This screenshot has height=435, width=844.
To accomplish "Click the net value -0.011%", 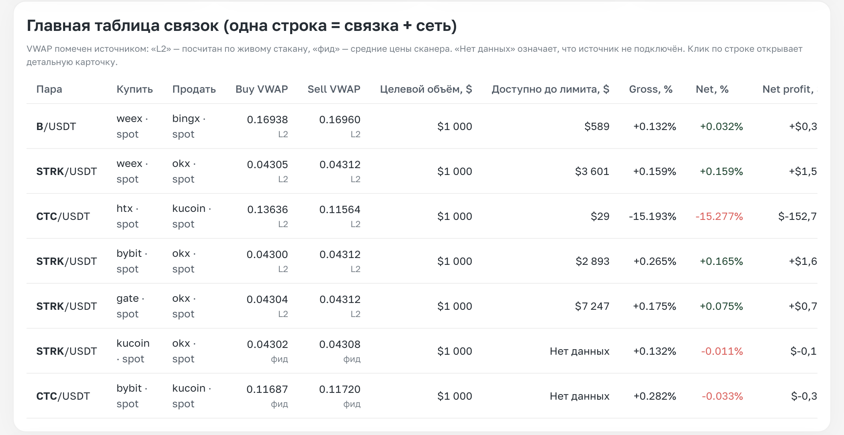I will (x=722, y=351).
